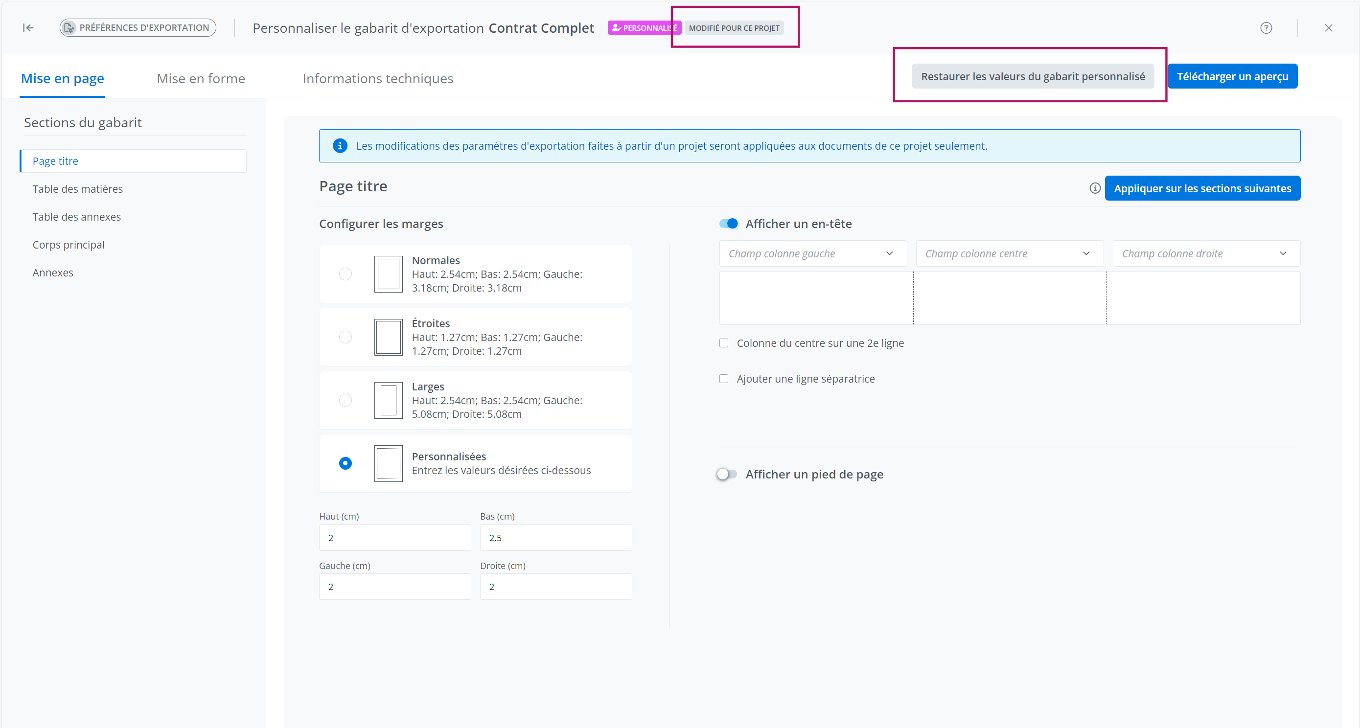Switch to the Mise en forme tab

coord(201,79)
